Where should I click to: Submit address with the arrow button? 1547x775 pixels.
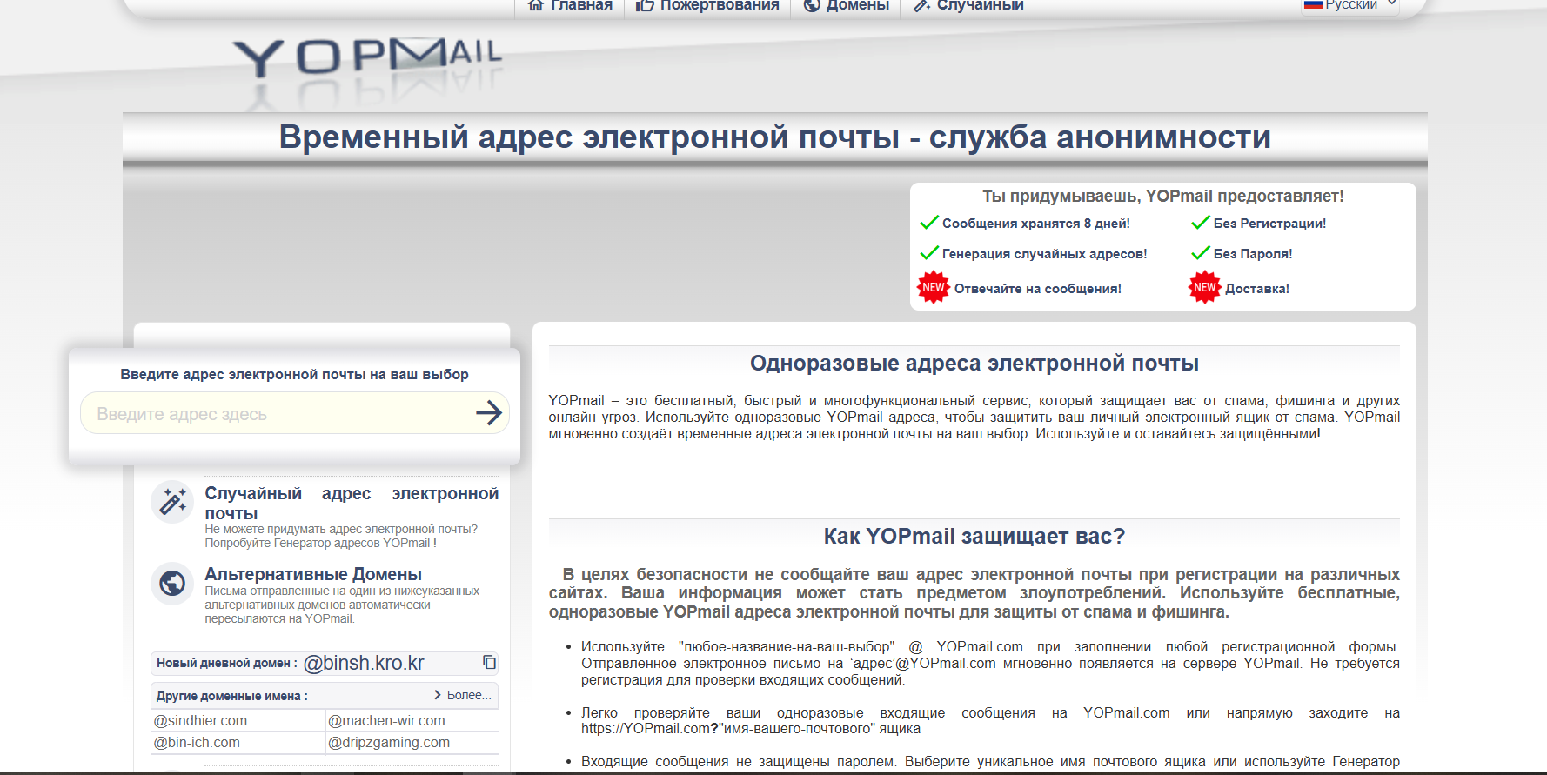pyautogui.click(x=489, y=413)
